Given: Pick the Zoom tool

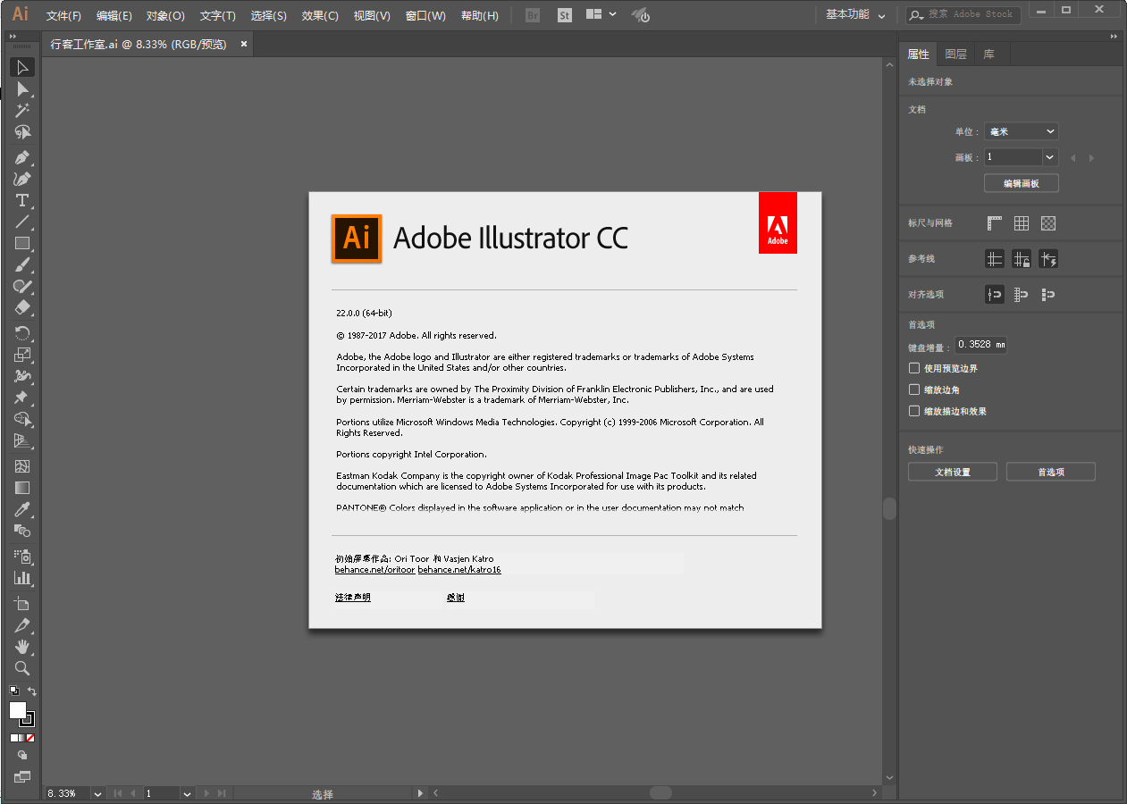Looking at the screenshot, I should pyautogui.click(x=21, y=668).
